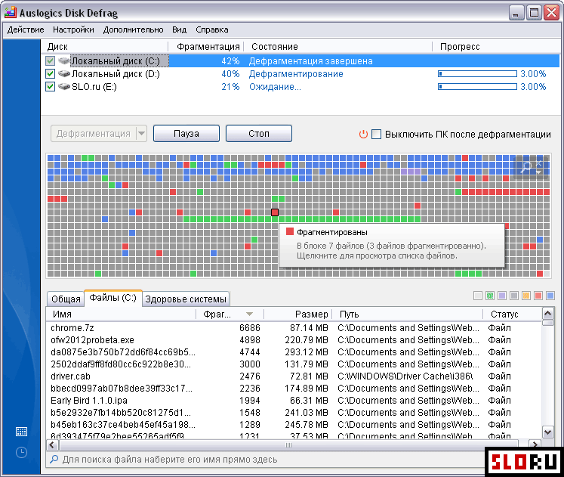Image resolution: width=564 pixels, height=477 pixels.
Task: Close the cluster map zoom overlay
Action: 539,163
